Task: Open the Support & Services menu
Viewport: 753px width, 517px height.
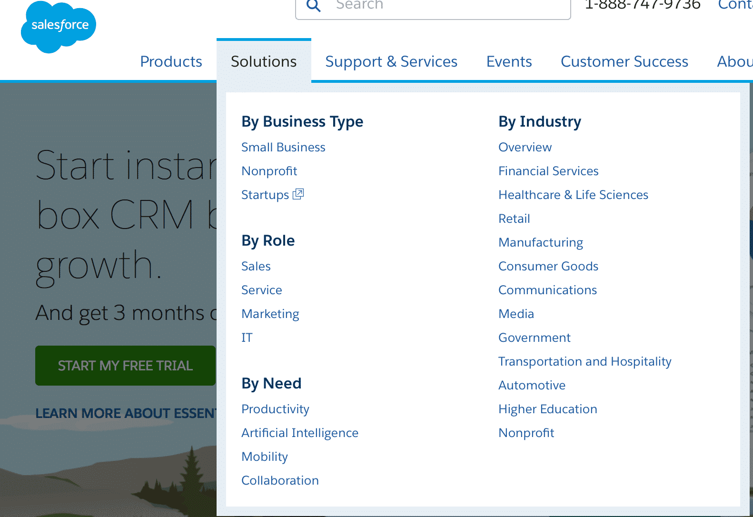Action: (391, 61)
